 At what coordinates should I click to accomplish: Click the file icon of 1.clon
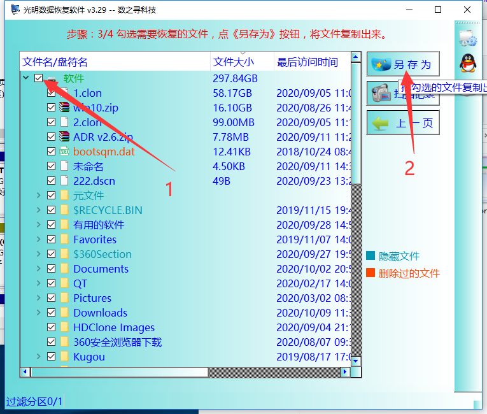(x=64, y=92)
